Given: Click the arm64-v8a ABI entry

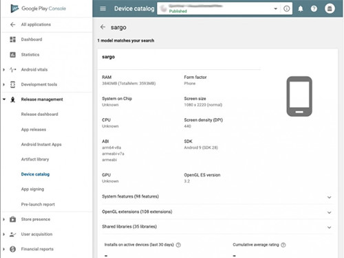Looking at the screenshot, I should 111,148.
